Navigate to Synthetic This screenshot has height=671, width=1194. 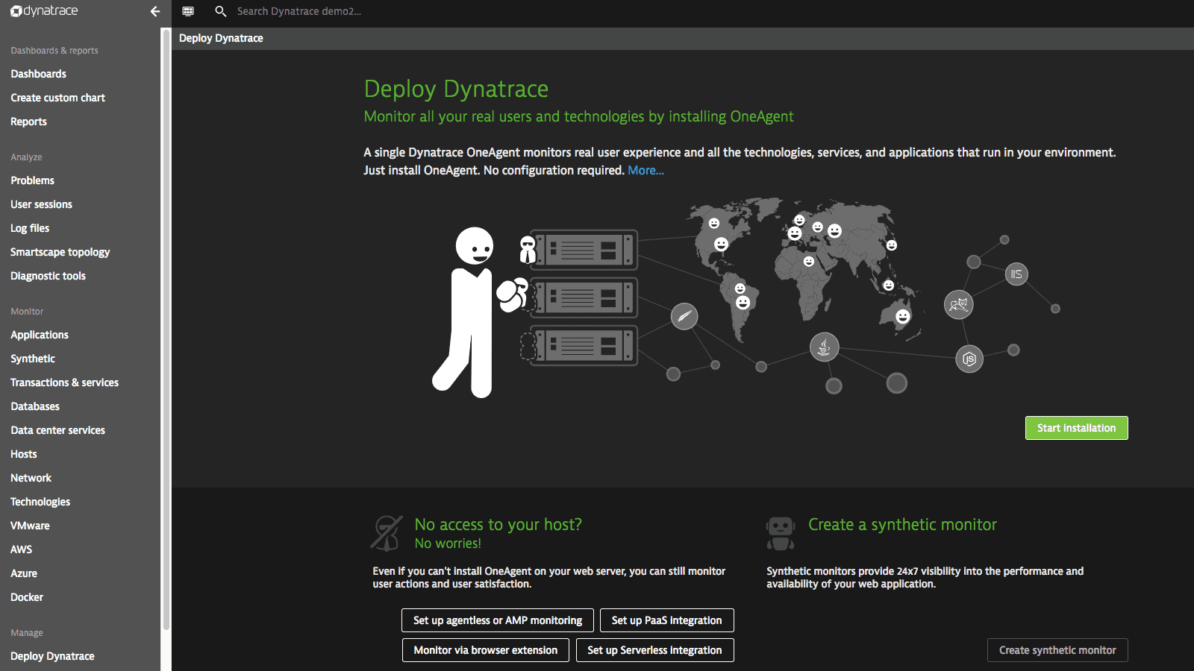33,359
